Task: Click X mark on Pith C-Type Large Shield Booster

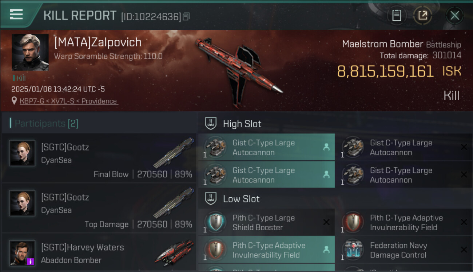Action: [x=326, y=222]
